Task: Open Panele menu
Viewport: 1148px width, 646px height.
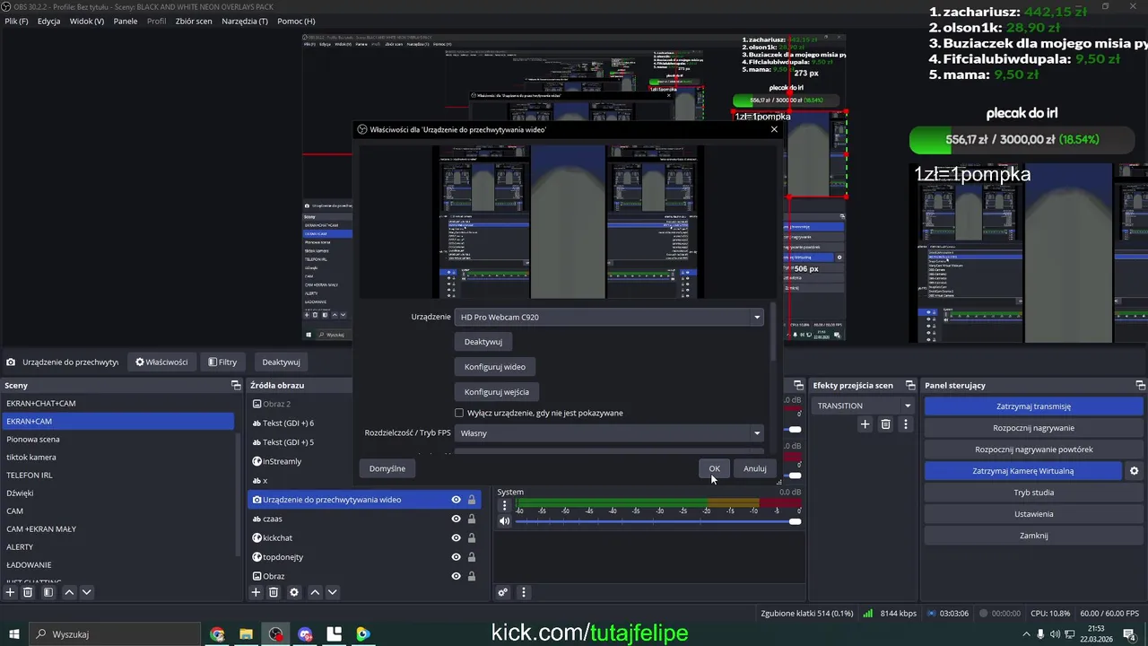Action: [x=126, y=21]
